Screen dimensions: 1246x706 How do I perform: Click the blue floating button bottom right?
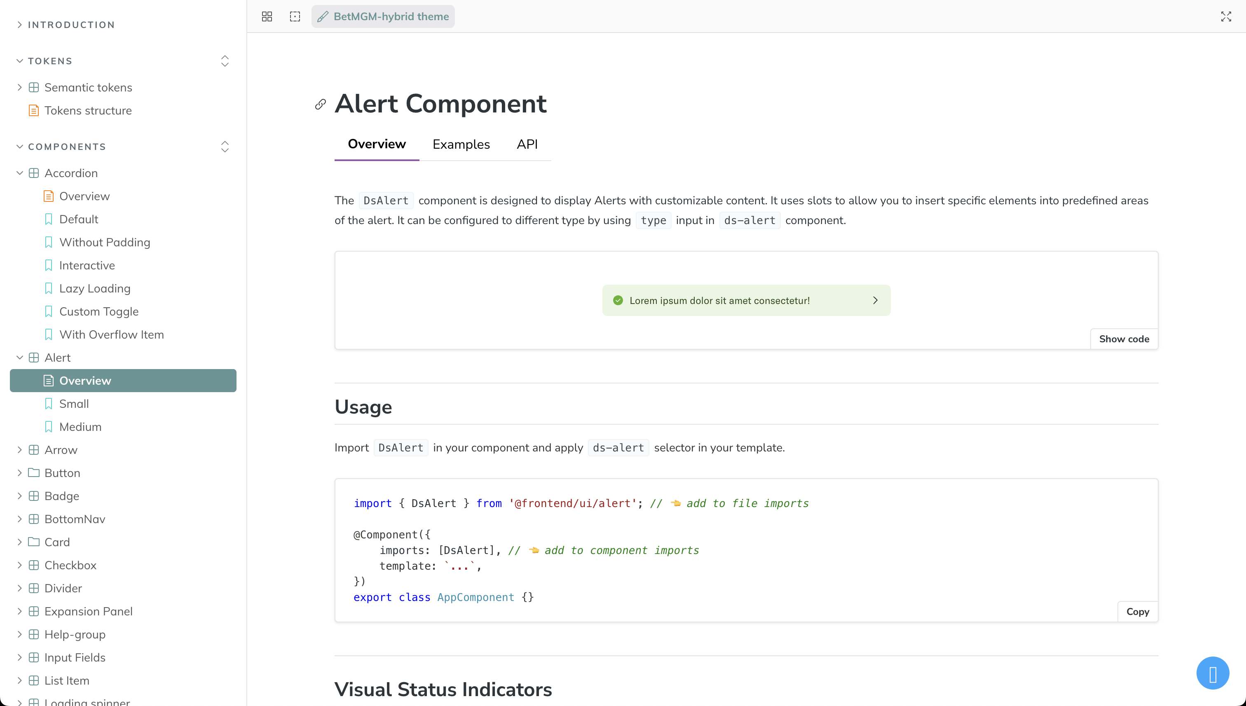pos(1213,673)
